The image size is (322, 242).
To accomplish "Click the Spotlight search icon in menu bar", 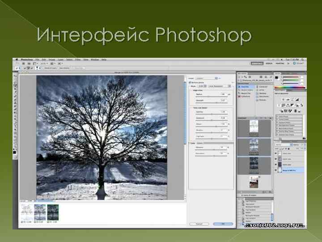I will [303, 60].
